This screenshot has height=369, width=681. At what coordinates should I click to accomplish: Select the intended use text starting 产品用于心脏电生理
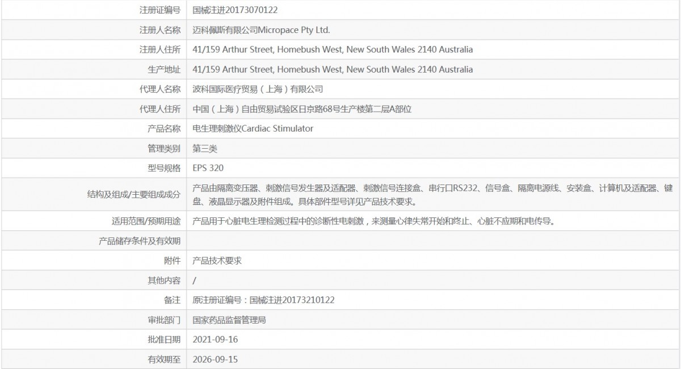pos(373,220)
